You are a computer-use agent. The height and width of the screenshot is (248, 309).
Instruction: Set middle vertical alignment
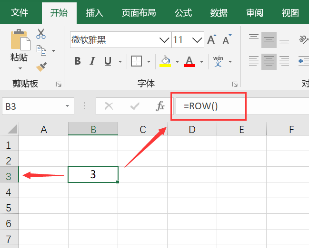pos(269,40)
